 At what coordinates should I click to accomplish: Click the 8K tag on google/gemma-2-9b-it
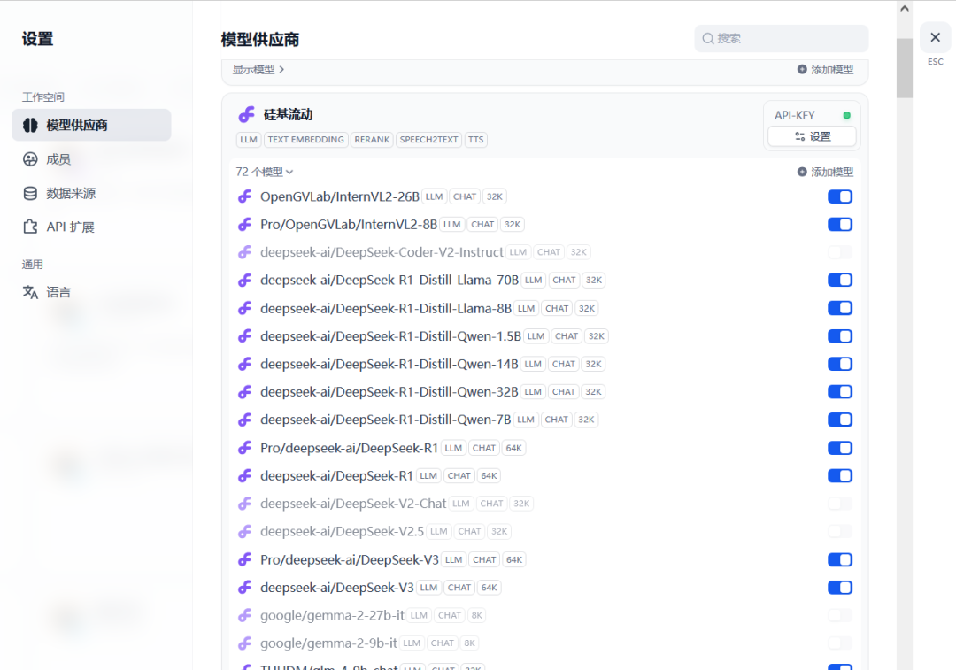pos(469,643)
